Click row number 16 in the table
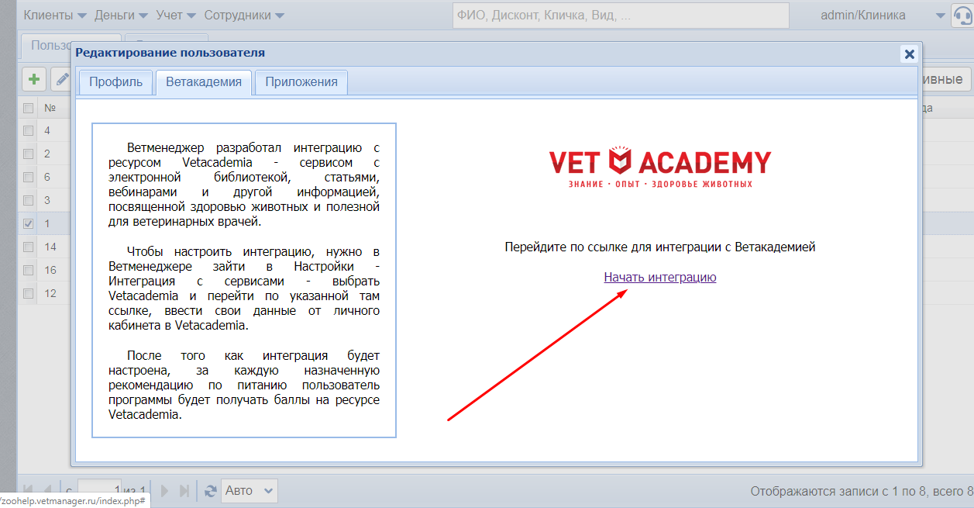974x508 pixels. click(x=50, y=270)
